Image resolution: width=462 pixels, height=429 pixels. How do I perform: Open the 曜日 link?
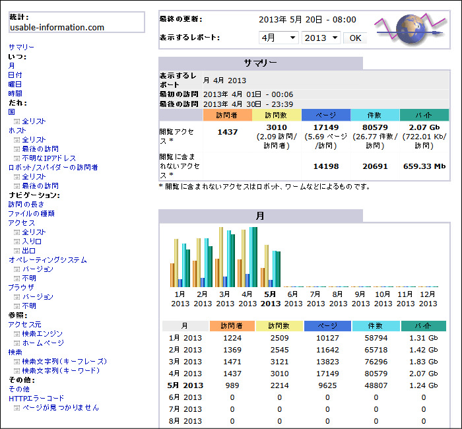point(15,84)
